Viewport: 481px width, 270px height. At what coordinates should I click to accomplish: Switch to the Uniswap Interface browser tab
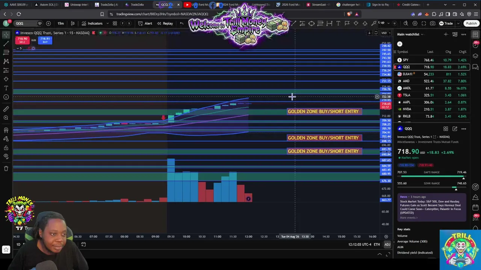(77, 4)
